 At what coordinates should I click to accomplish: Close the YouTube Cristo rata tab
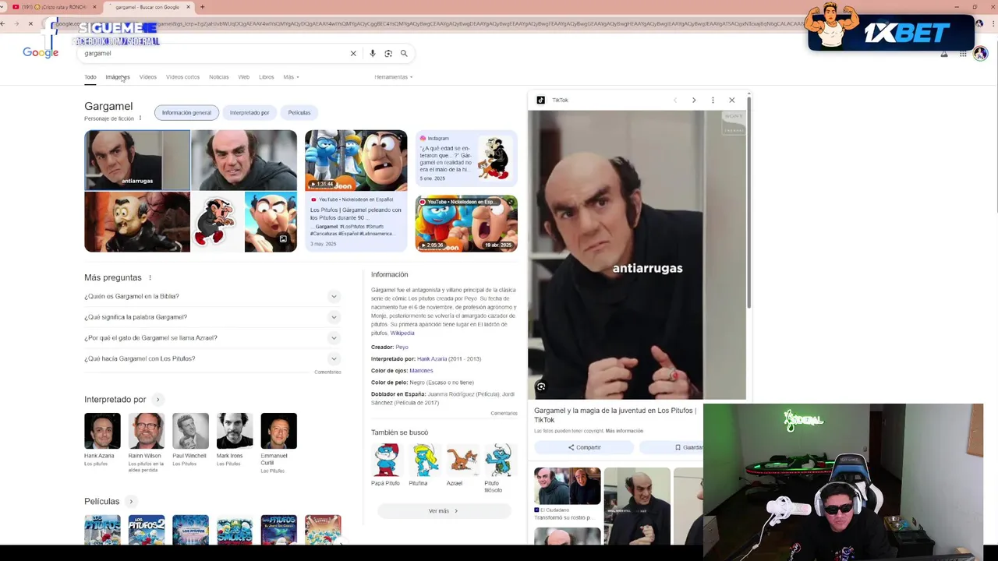(94, 7)
